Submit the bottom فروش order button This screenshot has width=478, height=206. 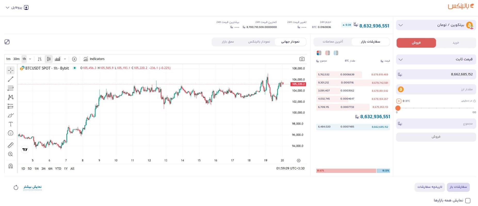[436, 137]
